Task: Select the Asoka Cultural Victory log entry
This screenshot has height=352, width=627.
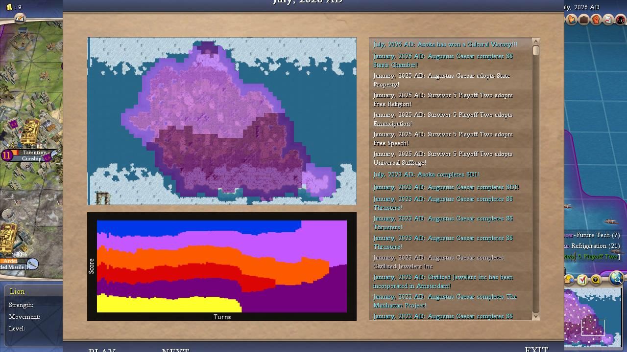Action: point(445,44)
